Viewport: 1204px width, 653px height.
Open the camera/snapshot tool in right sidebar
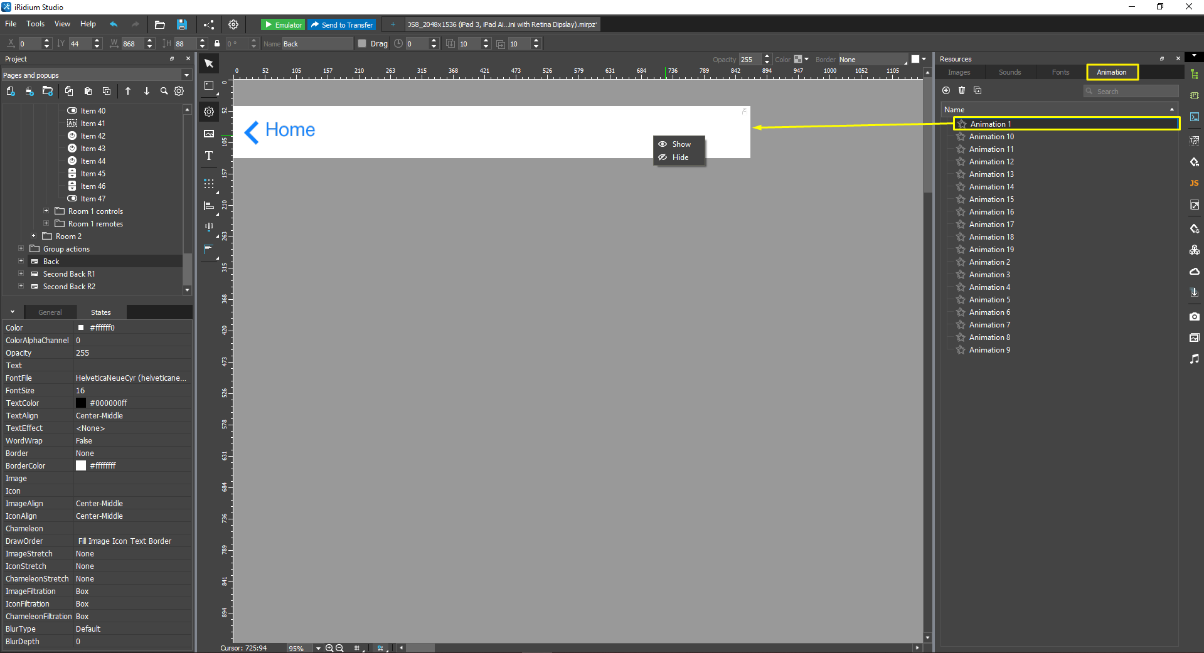1194,317
